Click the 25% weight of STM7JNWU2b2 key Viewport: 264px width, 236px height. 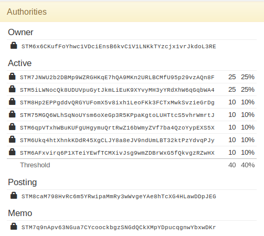248,77
